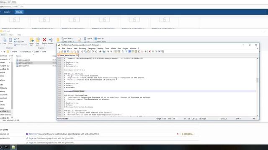Click the Command Prompt taskbar icon
Image resolution: width=268 pixels, height=150 pixels.
tap(7, 147)
